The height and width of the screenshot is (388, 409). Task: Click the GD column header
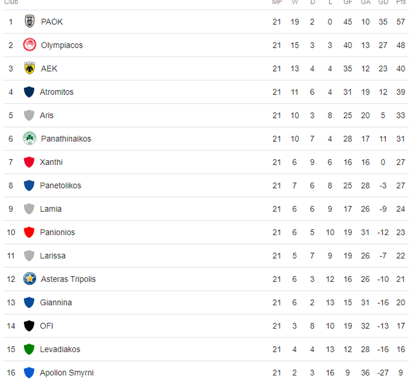pyautogui.click(x=383, y=2)
